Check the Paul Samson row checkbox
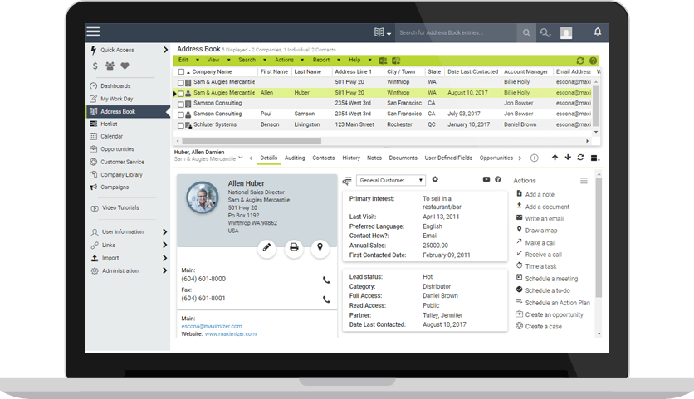Viewport: 694px width, 399px height. point(181,115)
